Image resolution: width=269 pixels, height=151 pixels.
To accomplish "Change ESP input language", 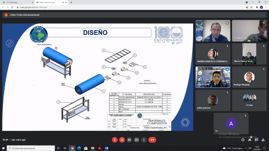I will pos(250,148).
